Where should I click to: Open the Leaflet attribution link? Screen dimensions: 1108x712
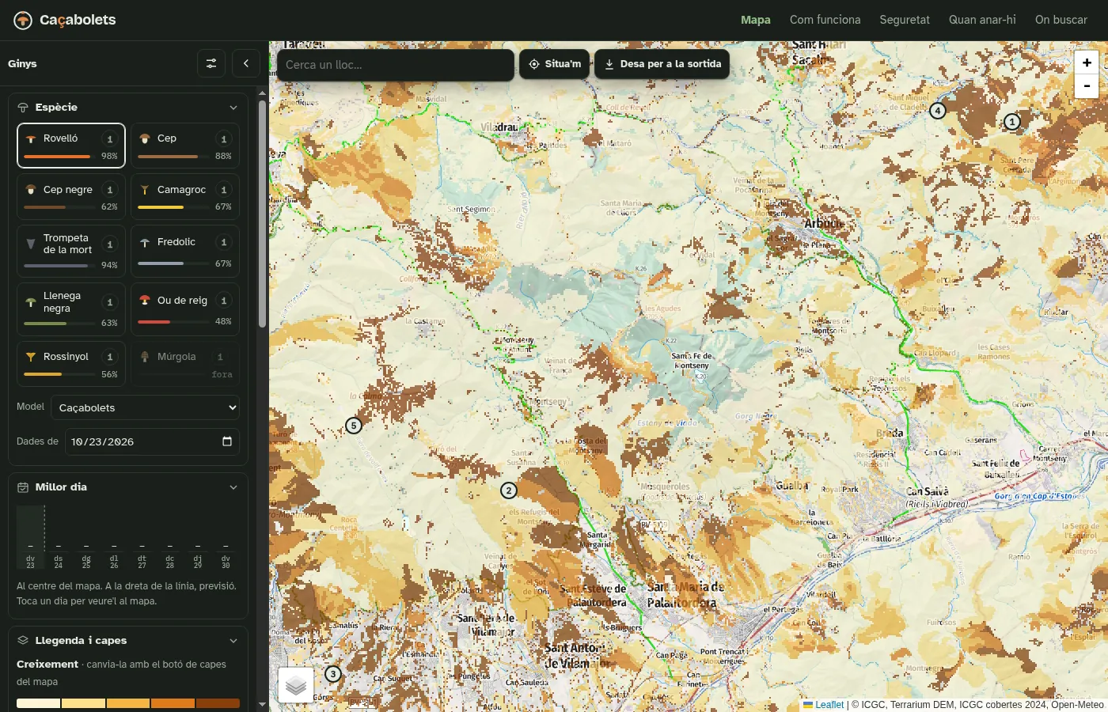(829, 705)
